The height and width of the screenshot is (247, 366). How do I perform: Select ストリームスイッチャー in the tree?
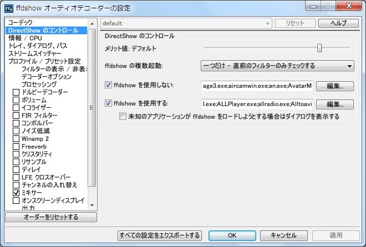35,54
